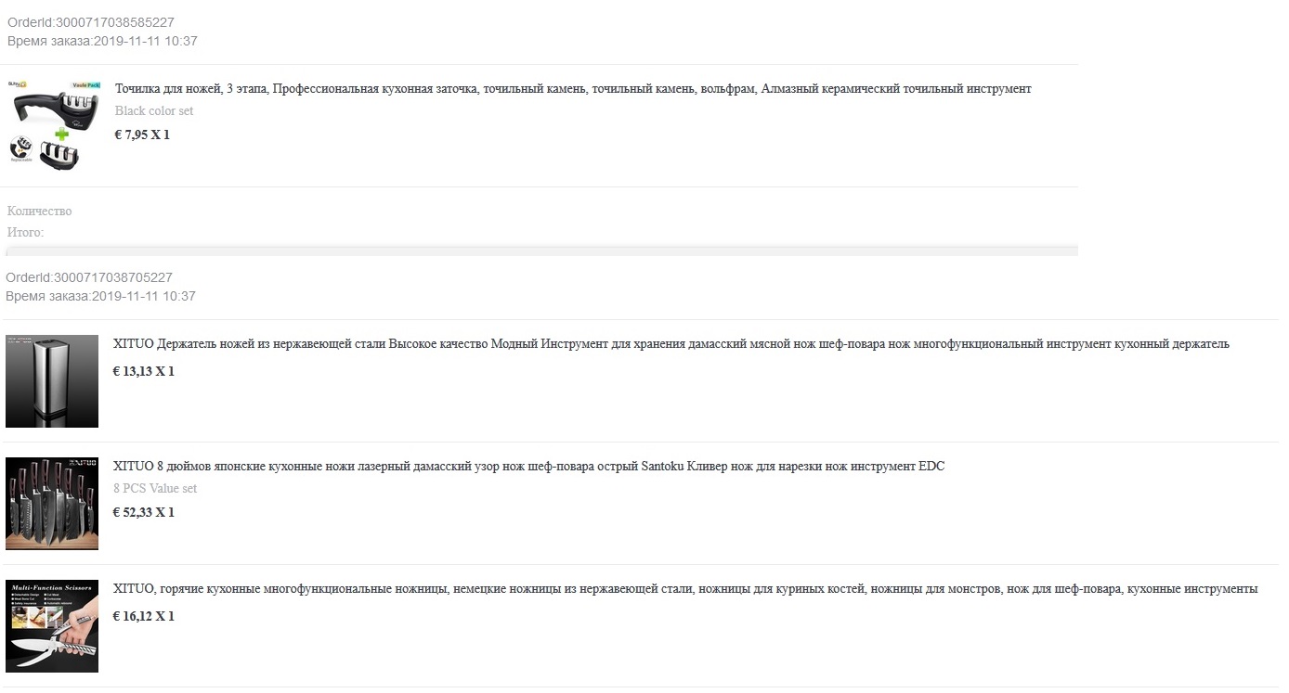1289x693 pixels.
Task: Select the '€ 13,13 X 1' price text
Action: (143, 371)
